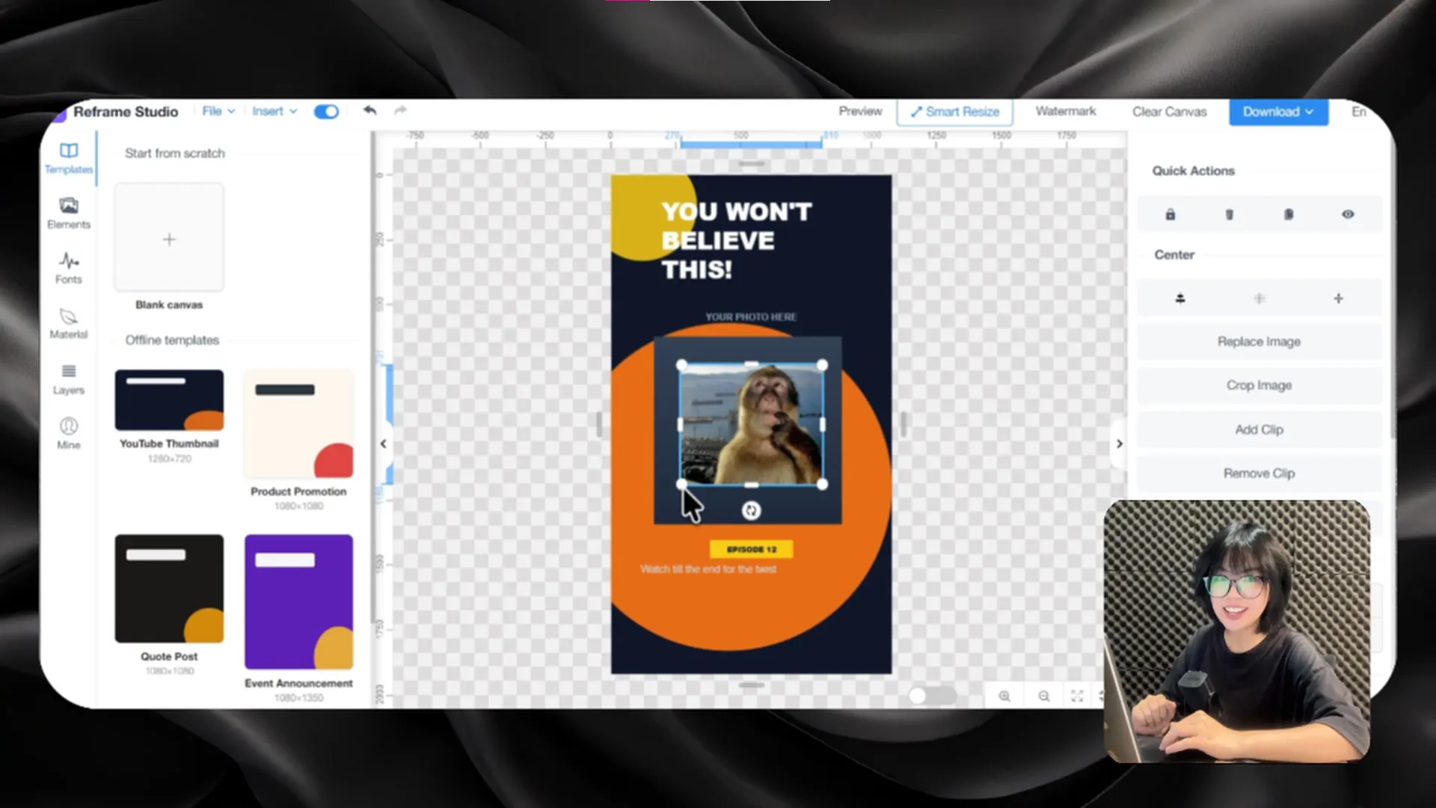
Task: Click Watermark in the top bar
Action: pyautogui.click(x=1065, y=111)
